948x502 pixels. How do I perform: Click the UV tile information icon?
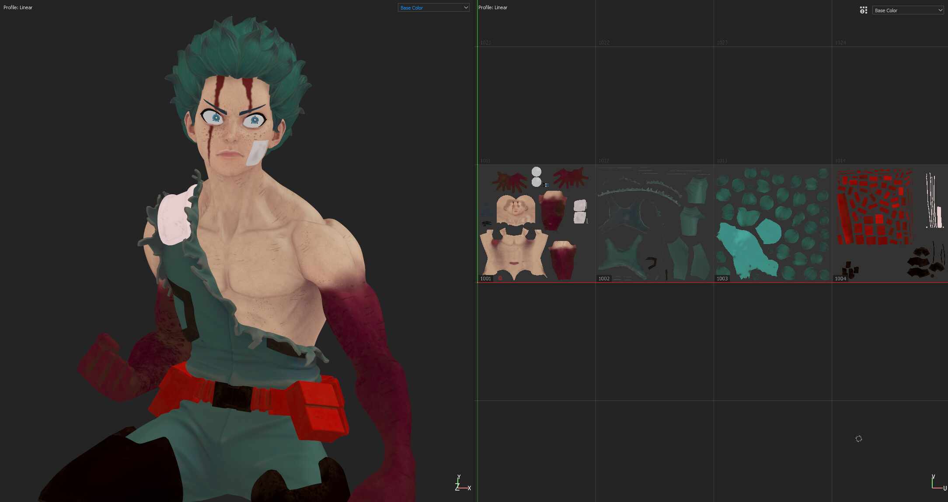pos(863,10)
